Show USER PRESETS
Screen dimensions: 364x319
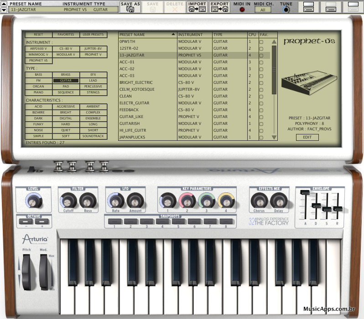coord(94,35)
